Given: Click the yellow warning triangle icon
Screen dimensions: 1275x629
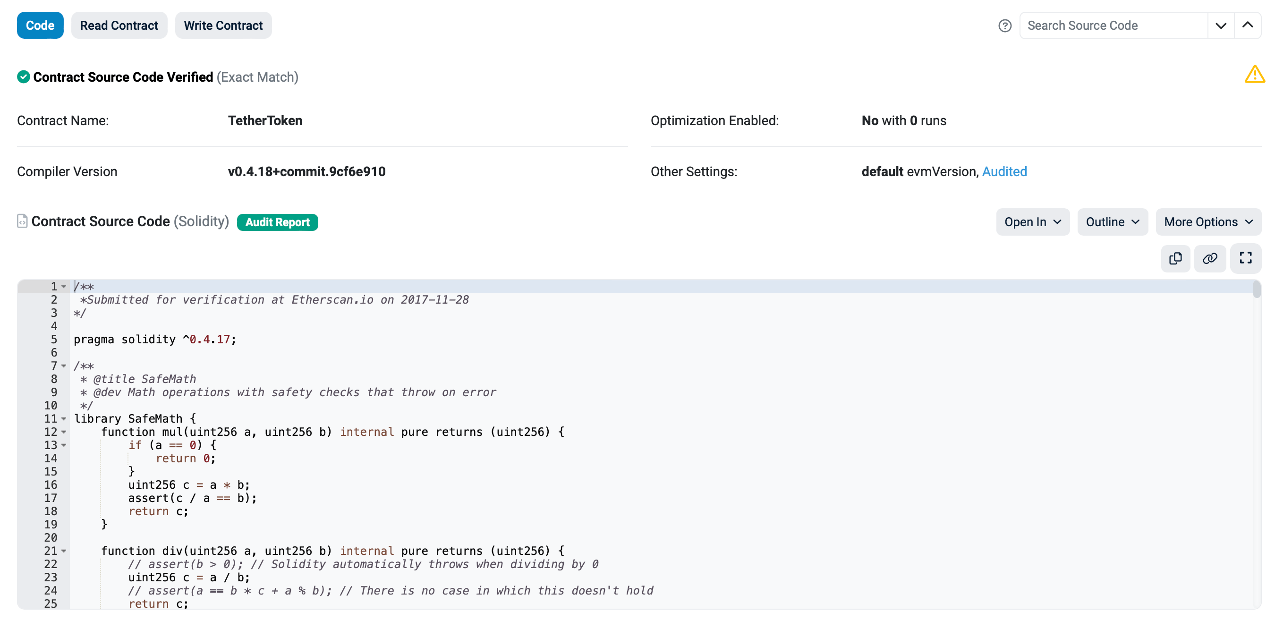Looking at the screenshot, I should pos(1254,75).
